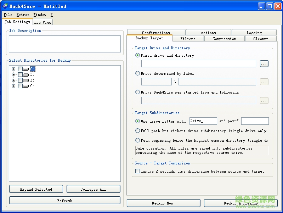Choose Full path without drive subdirectory
The height and width of the screenshot is (213, 283).
pos(138,131)
